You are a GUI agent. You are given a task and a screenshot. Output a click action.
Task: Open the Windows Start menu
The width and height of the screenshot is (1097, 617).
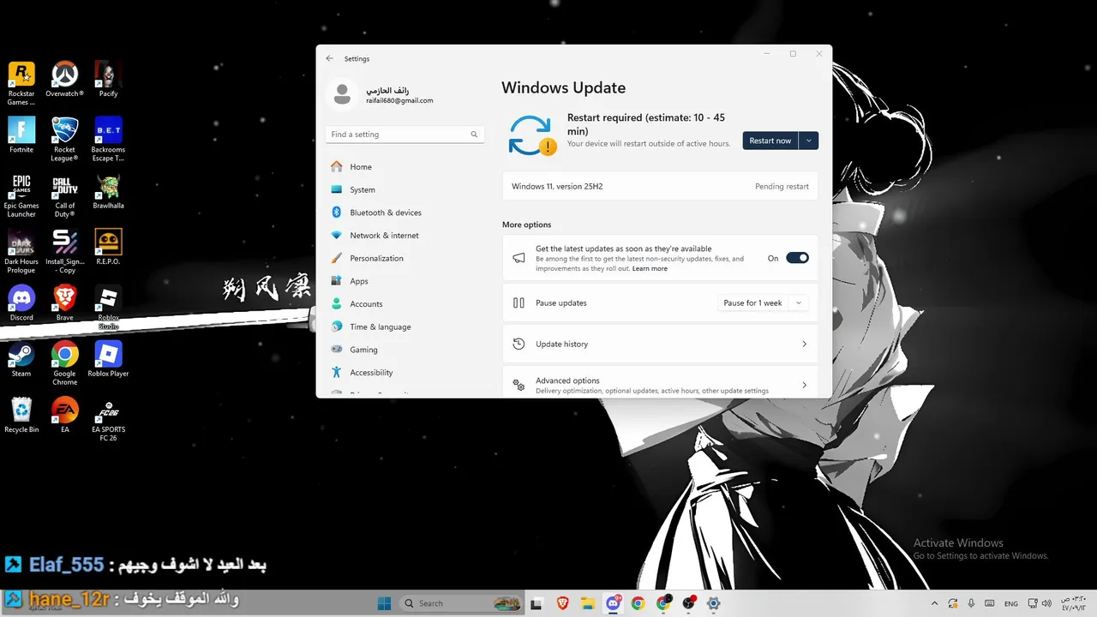tap(384, 603)
